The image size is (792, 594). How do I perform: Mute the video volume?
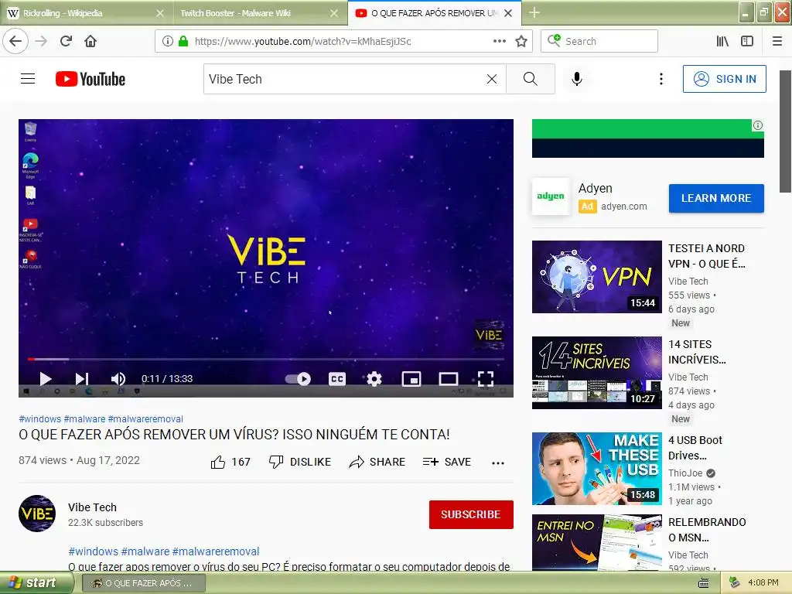pyautogui.click(x=118, y=378)
